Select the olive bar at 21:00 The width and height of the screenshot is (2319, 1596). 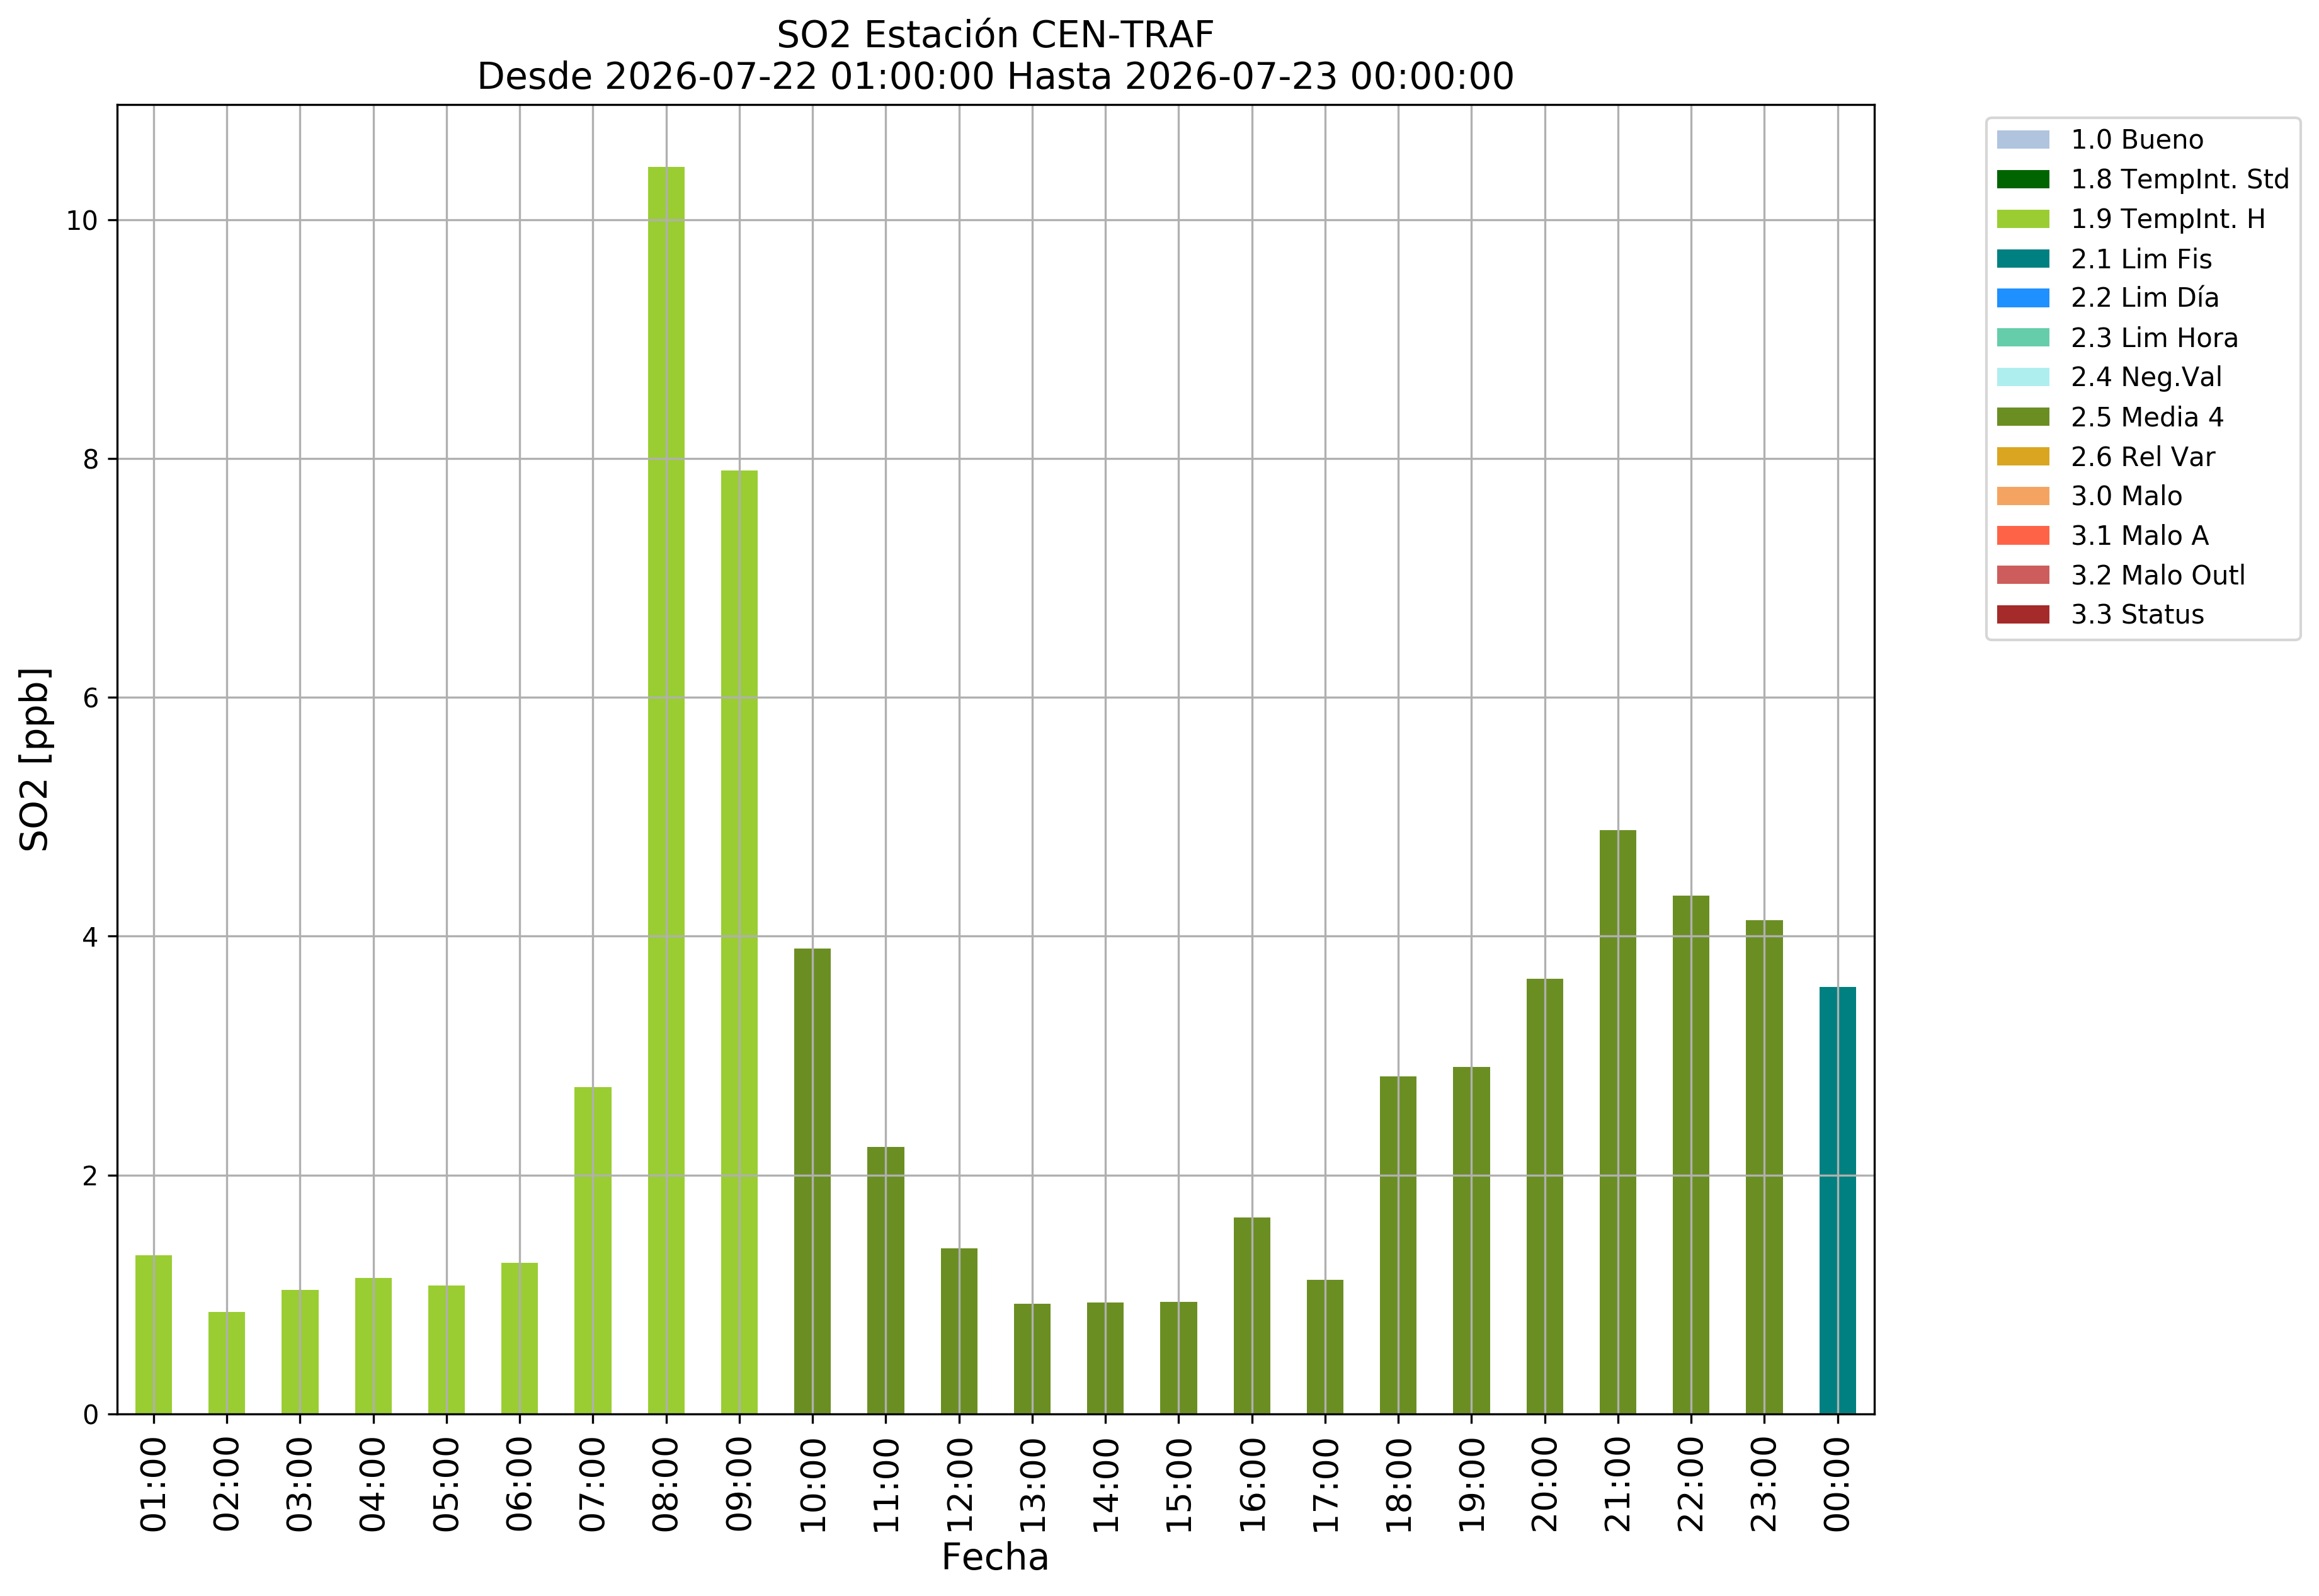click(1618, 1122)
